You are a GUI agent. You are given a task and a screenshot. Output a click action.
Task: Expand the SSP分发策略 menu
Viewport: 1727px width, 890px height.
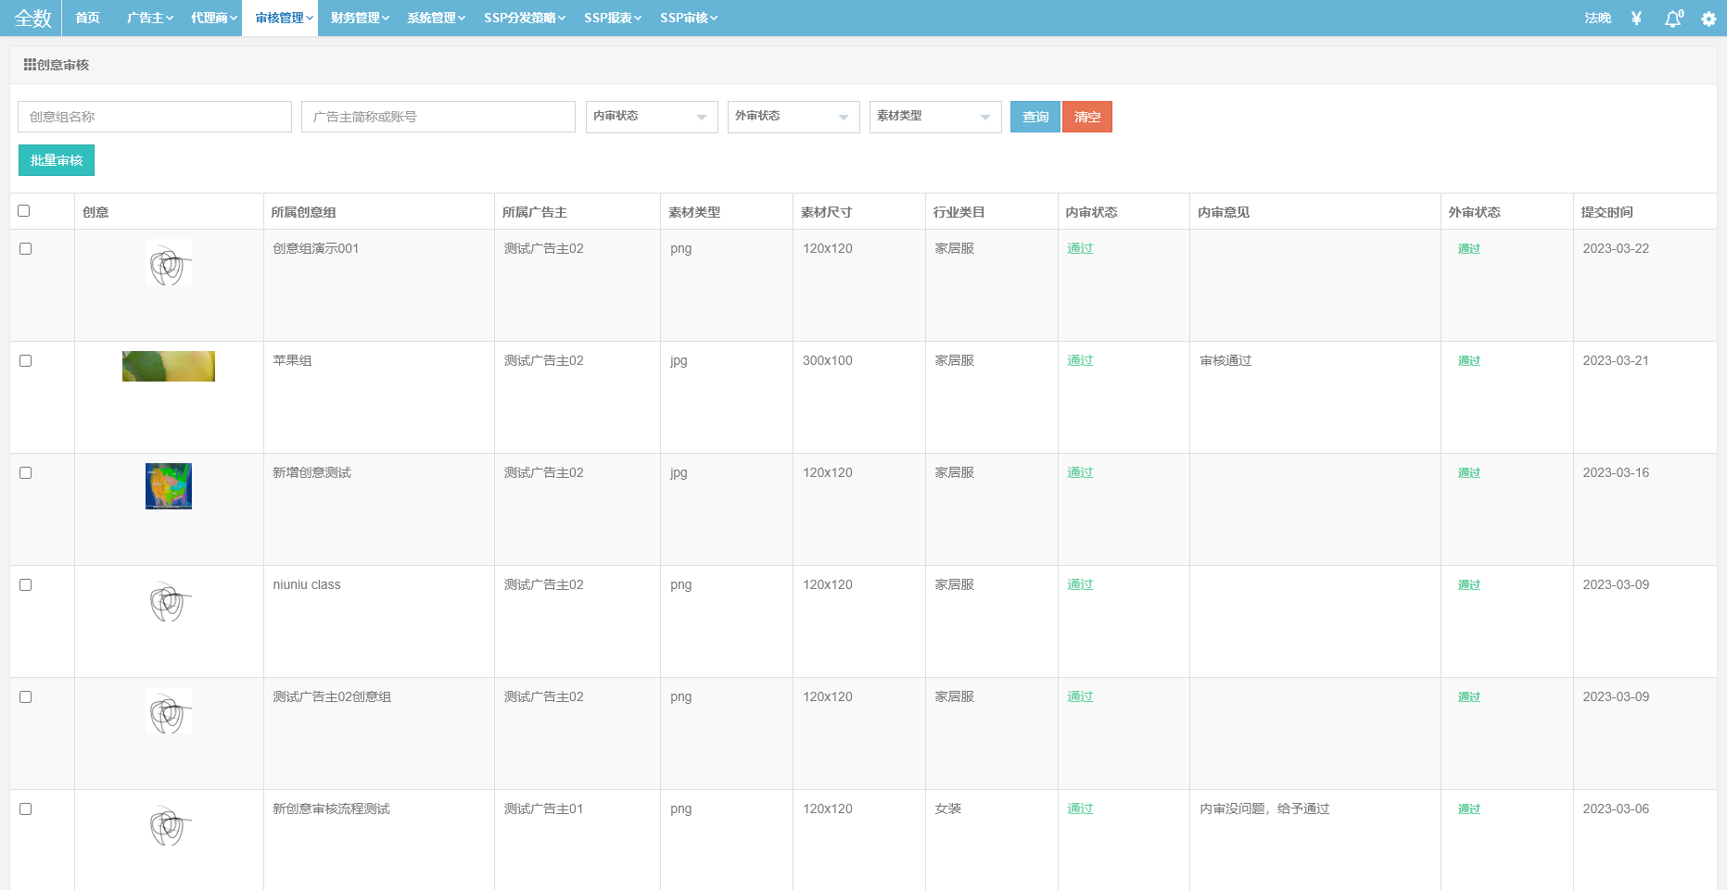pos(525,19)
